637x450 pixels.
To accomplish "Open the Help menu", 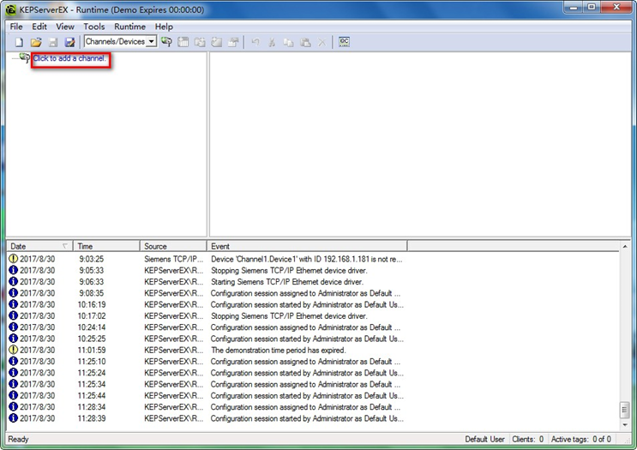I will 164,27.
